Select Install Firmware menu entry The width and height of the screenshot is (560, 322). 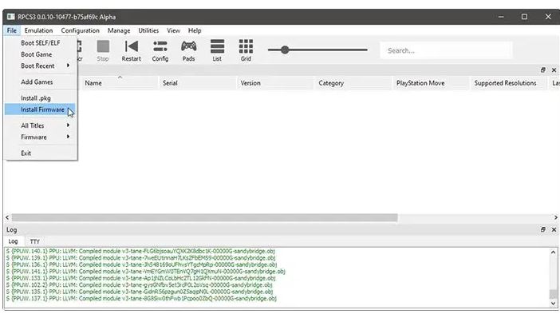point(41,109)
